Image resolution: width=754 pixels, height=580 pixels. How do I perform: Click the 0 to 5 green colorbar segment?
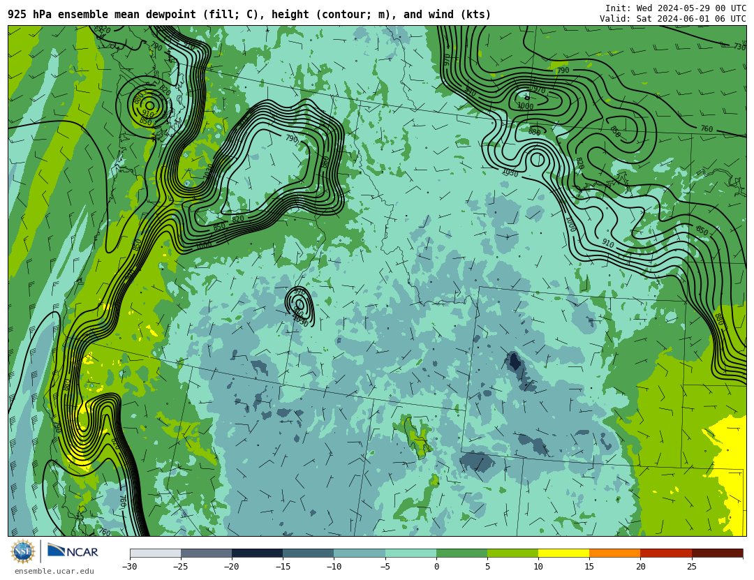pyautogui.click(x=461, y=553)
